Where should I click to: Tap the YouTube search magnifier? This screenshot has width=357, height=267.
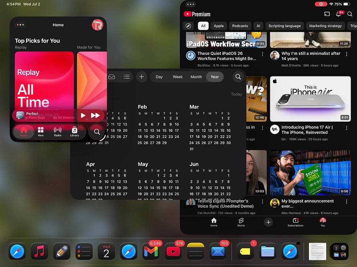pyautogui.click(x=350, y=14)
